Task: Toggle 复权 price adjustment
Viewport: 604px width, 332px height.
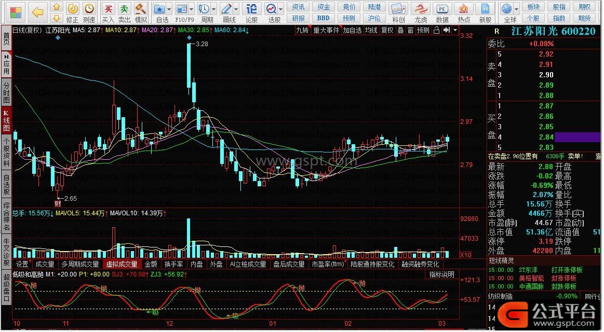Action: pyautogui.click(x=387, y=30)
